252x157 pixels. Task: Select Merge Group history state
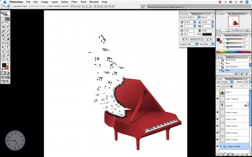(230, 60)
